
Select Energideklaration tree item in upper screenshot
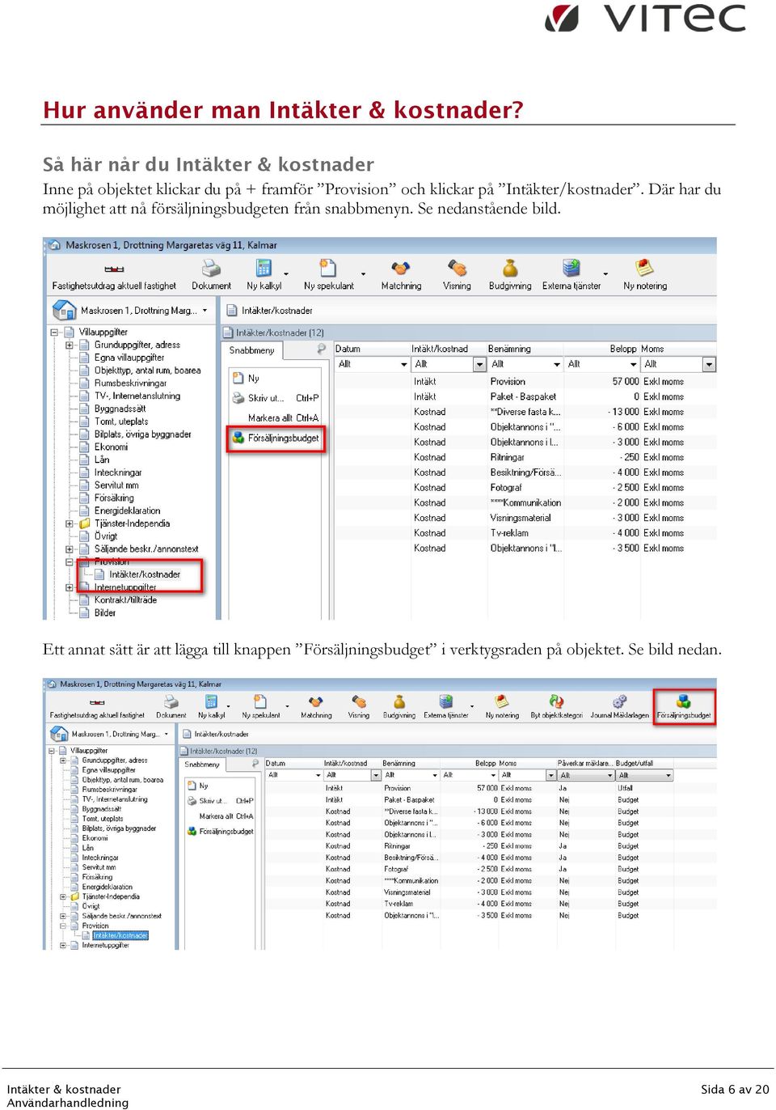127,511
